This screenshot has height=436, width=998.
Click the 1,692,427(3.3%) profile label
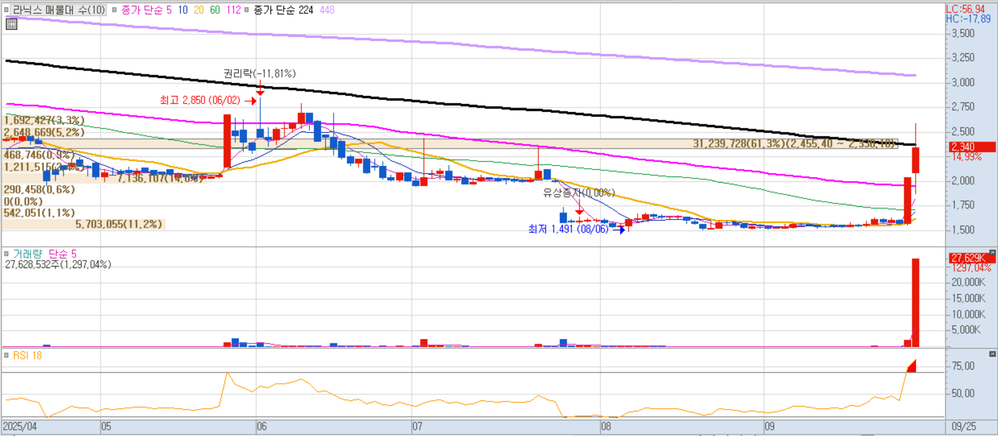[44, 120]
